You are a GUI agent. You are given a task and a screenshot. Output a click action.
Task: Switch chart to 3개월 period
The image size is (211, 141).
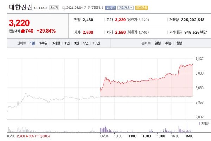pos(56,43)
